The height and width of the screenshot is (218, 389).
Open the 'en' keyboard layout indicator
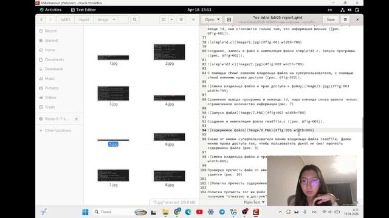tap(329, 10)
